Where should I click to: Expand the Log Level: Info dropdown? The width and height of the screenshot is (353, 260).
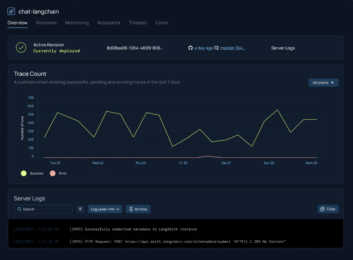[105, 209]
